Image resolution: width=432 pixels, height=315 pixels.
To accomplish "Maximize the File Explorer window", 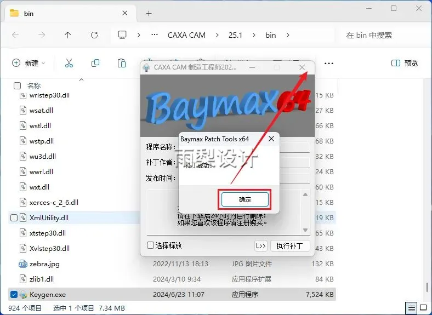I will click(394, 8).
